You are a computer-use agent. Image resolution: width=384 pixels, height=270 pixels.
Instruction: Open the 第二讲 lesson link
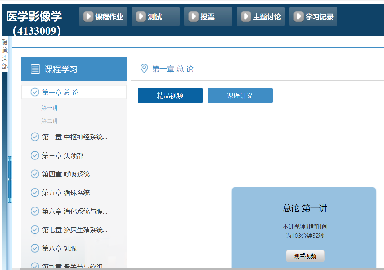[50, 121]
